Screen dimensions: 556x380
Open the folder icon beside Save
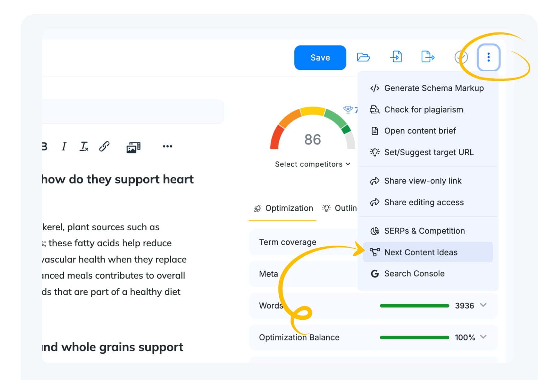(x=363, y=57)
